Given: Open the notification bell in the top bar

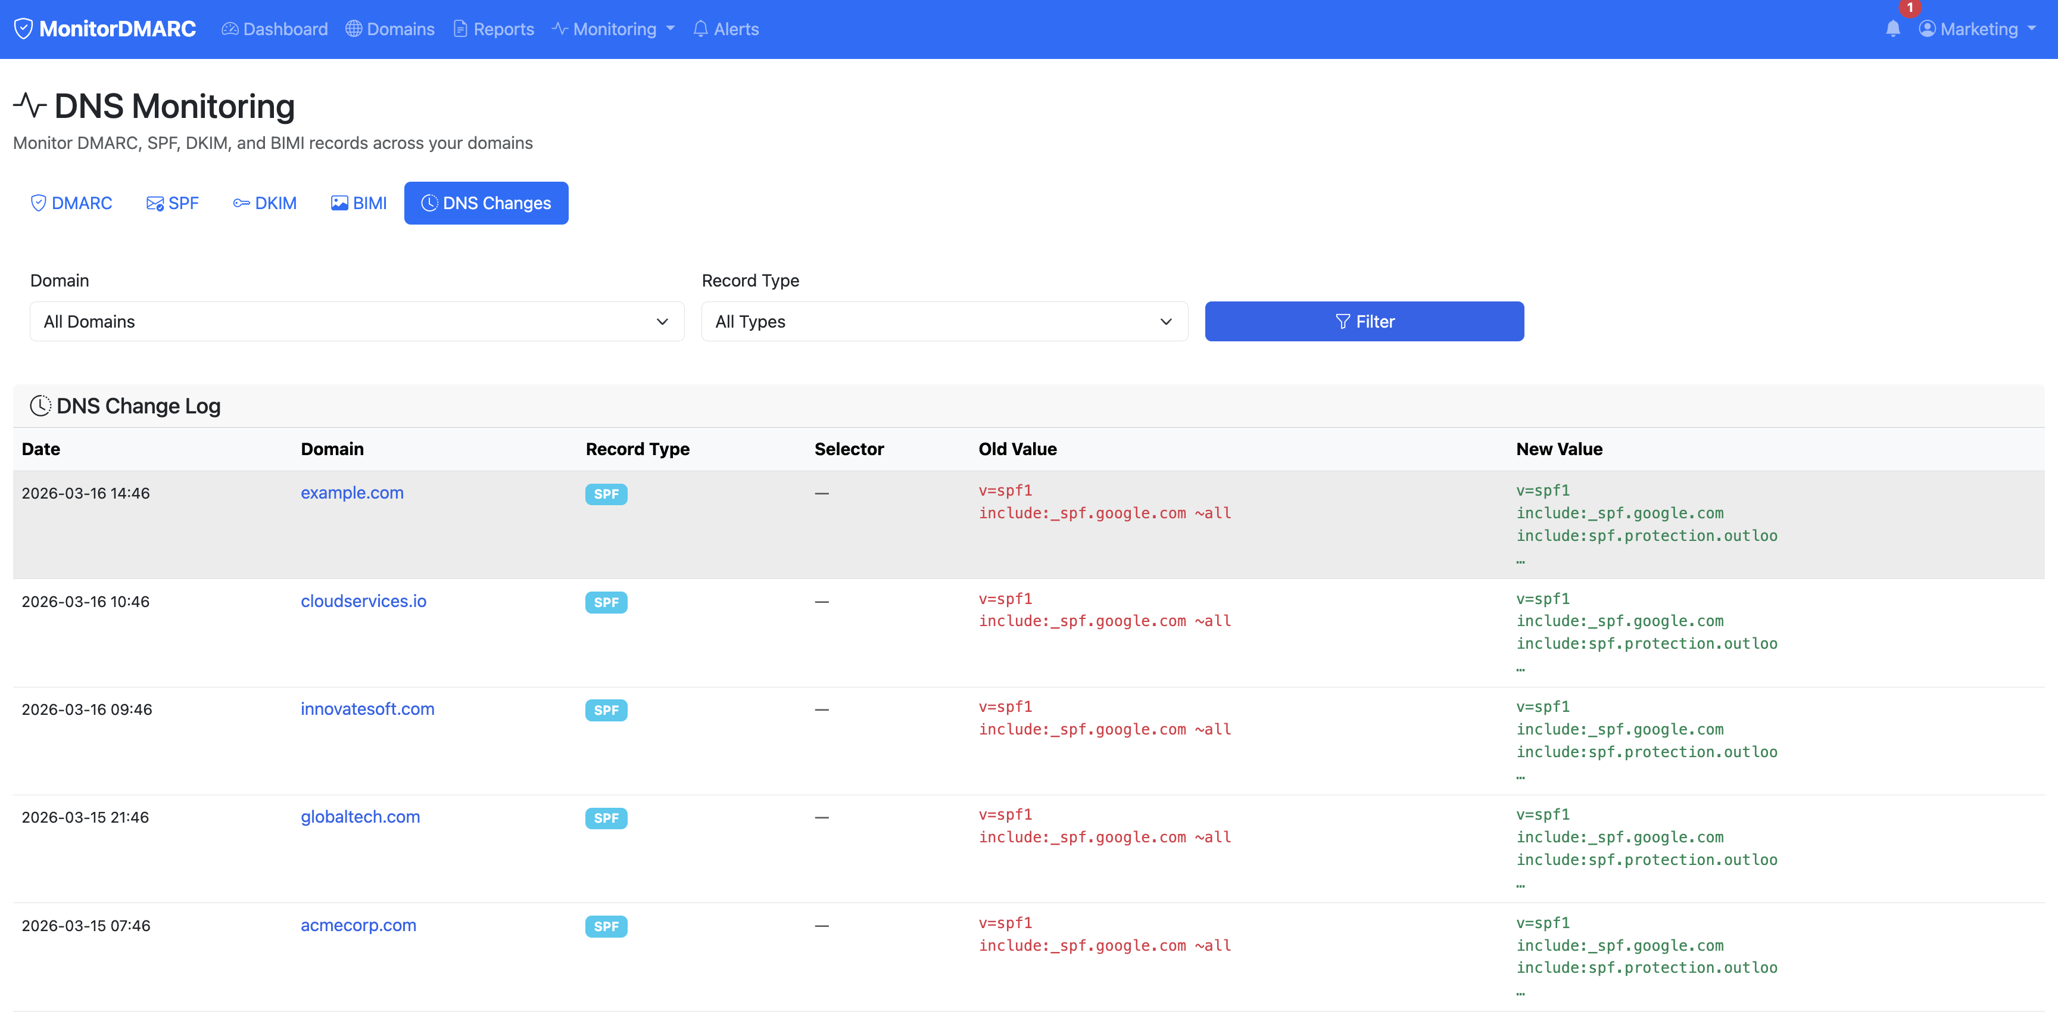Looking at the screenshot, I should click(1892, 29).
